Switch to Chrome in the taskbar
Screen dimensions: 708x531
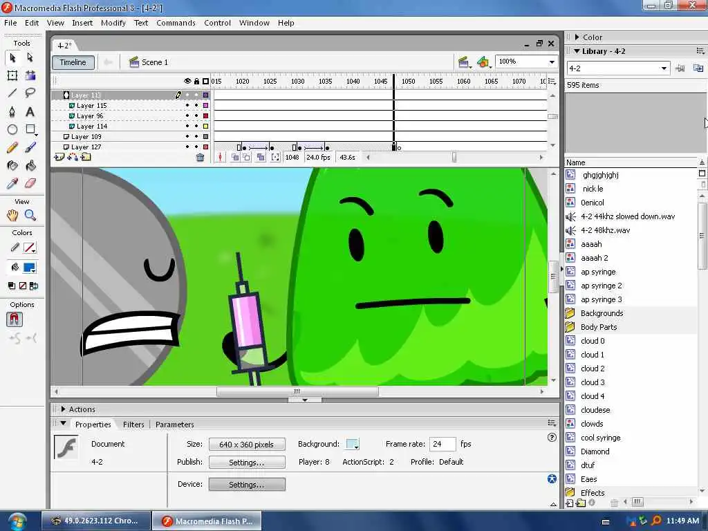pyautogui.click(x=95, y=521)
